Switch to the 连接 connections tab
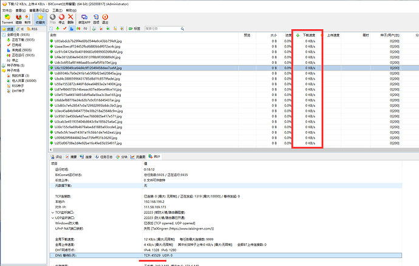 pos(86,157)
